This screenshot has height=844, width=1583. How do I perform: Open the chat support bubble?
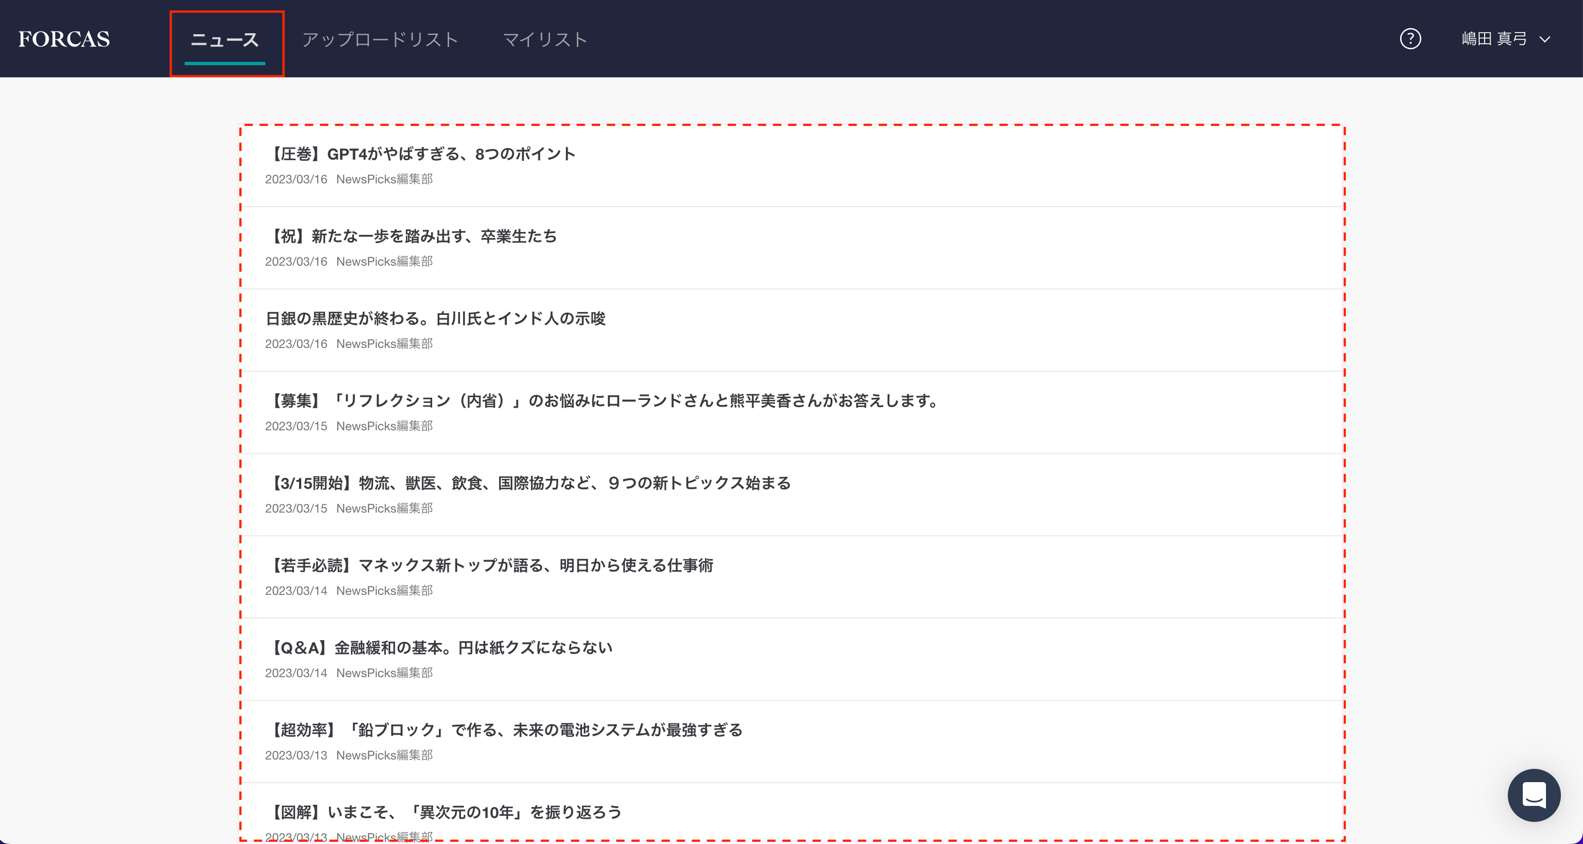point(1534,795)
